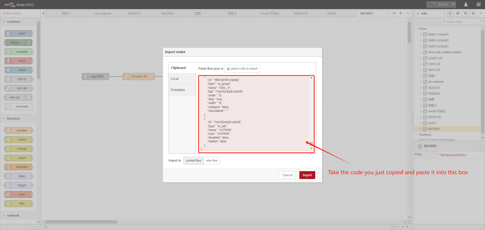Screen dimensions: 485x230
Task: Open the flow tab list dropdown
Action: pos(408,13)
